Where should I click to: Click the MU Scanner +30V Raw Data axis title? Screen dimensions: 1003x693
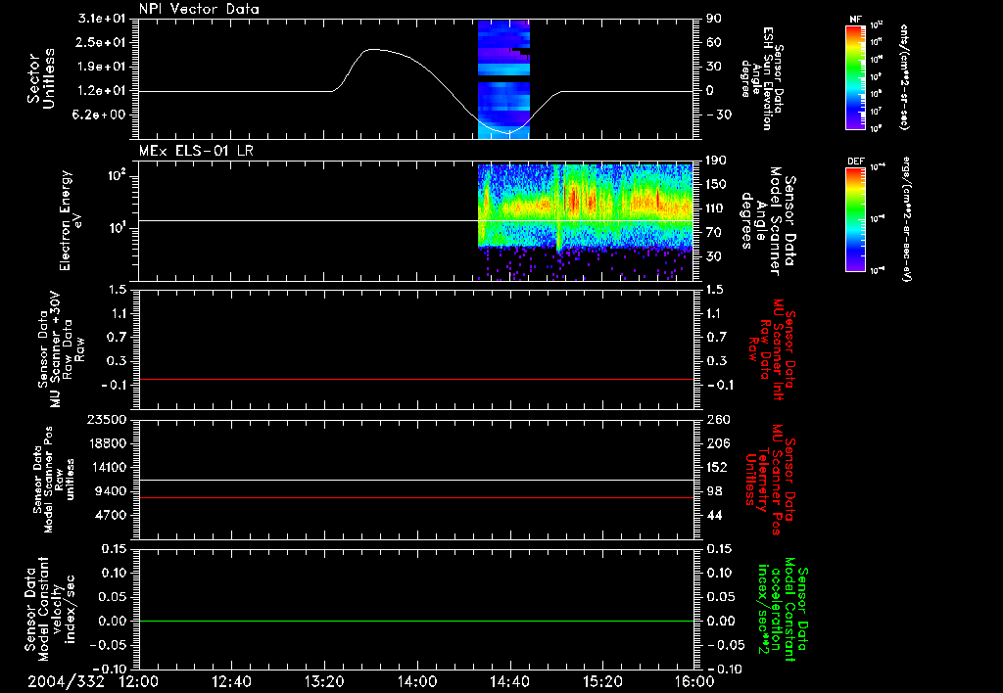pyautogui.click(x=61, y=349)
